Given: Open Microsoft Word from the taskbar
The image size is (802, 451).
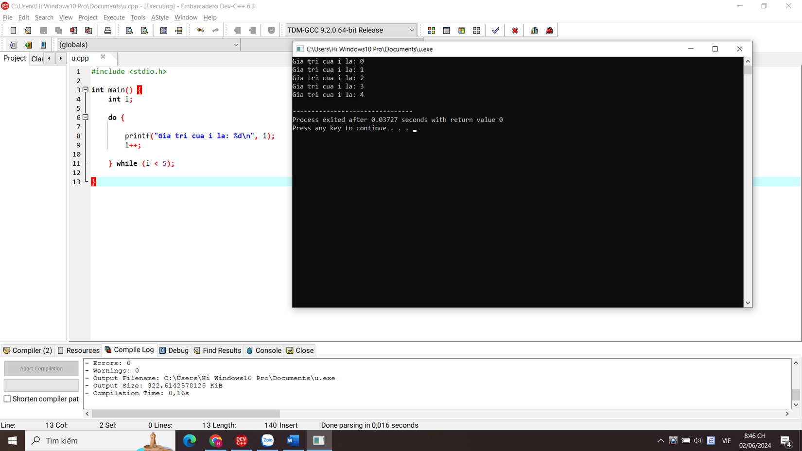Looking at the screenshot, I should [293, 441].
